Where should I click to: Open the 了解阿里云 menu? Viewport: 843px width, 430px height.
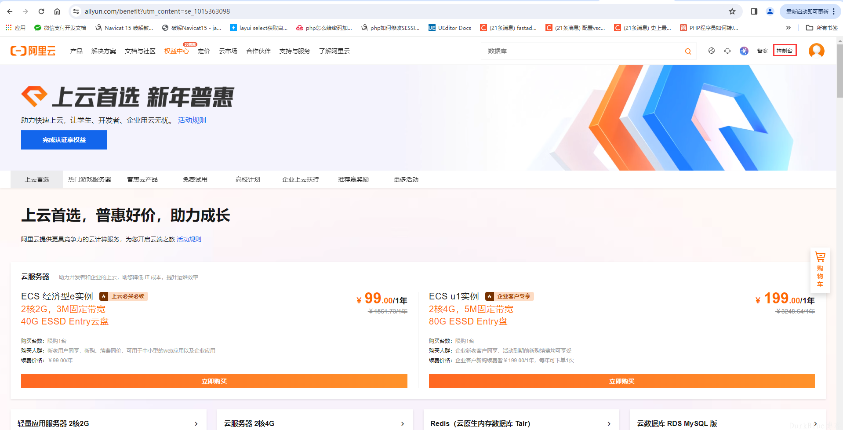point(334,51)
